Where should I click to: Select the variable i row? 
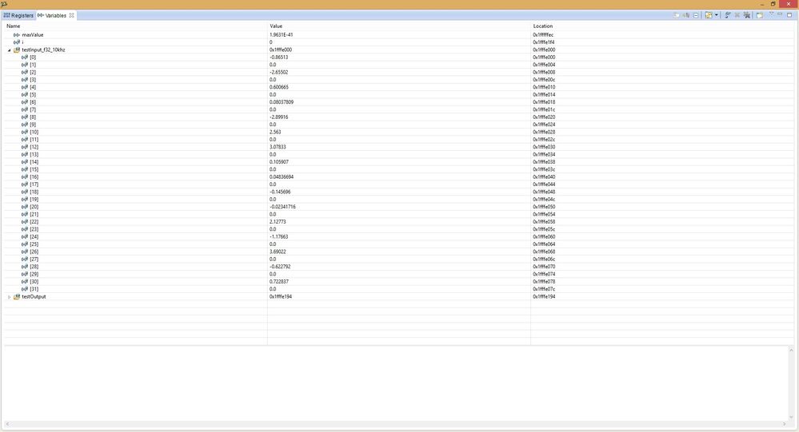[x=399, y=42]
